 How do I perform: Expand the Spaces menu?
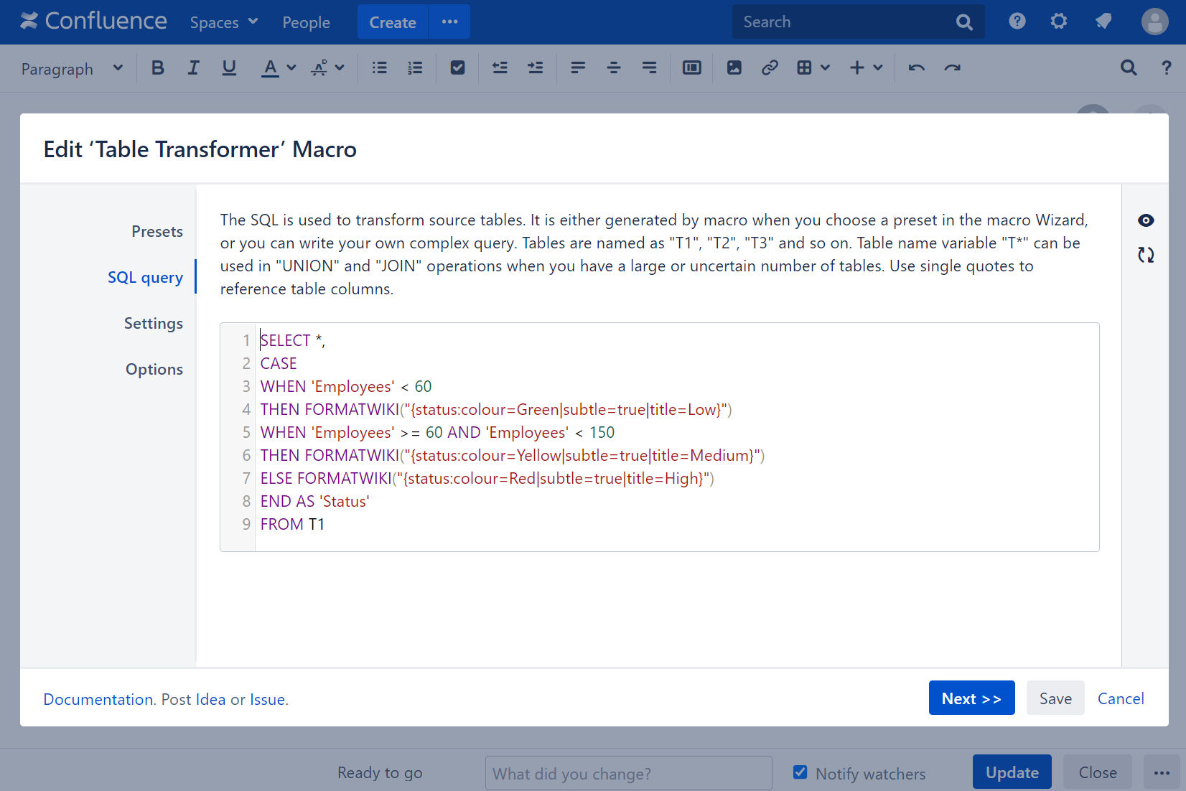click(x=223, y=22)
